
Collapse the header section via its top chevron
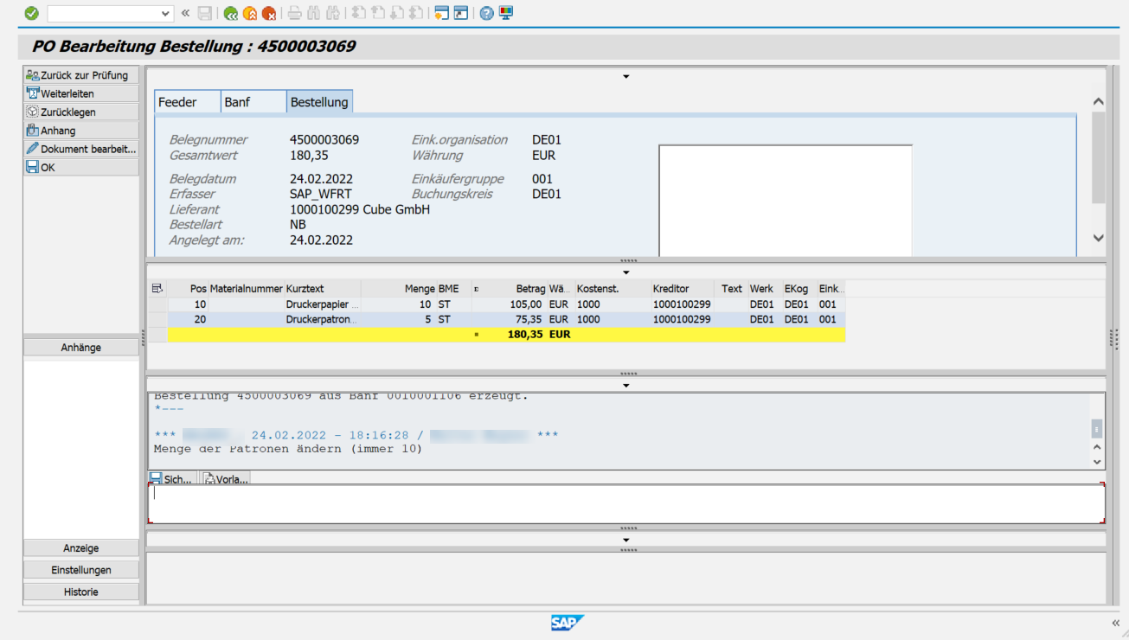coord(625,76)
